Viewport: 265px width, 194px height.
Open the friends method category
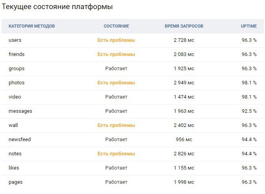coord(17,54)
